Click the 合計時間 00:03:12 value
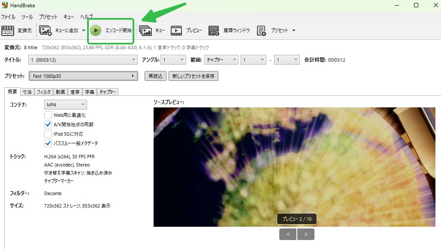Screen dimensions: 441x249 [337, 60]
